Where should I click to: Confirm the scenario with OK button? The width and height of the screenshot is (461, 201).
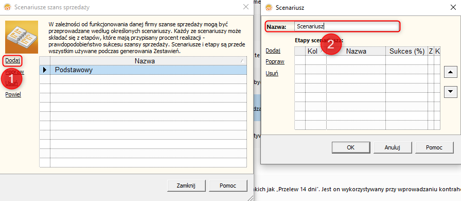click(351, 147)
